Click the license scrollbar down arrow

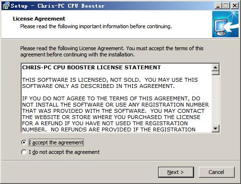(216, 129)
